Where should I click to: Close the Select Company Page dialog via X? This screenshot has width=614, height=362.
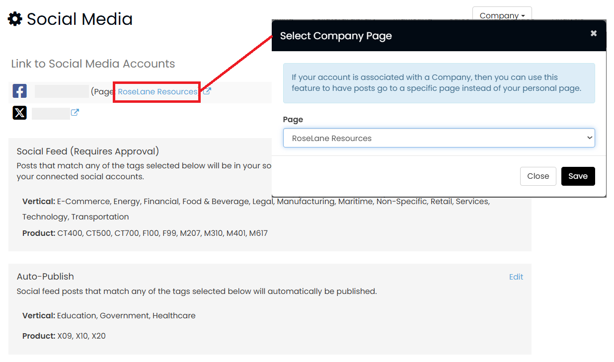pyautogui.click(x=594, y=33)
